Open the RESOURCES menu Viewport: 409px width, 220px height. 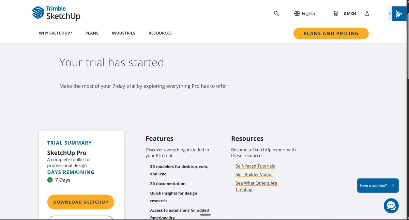click(x=160, y=33)
